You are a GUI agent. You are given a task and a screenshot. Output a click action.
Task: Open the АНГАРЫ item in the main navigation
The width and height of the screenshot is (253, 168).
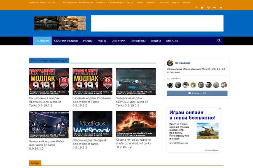pos(172,41)
